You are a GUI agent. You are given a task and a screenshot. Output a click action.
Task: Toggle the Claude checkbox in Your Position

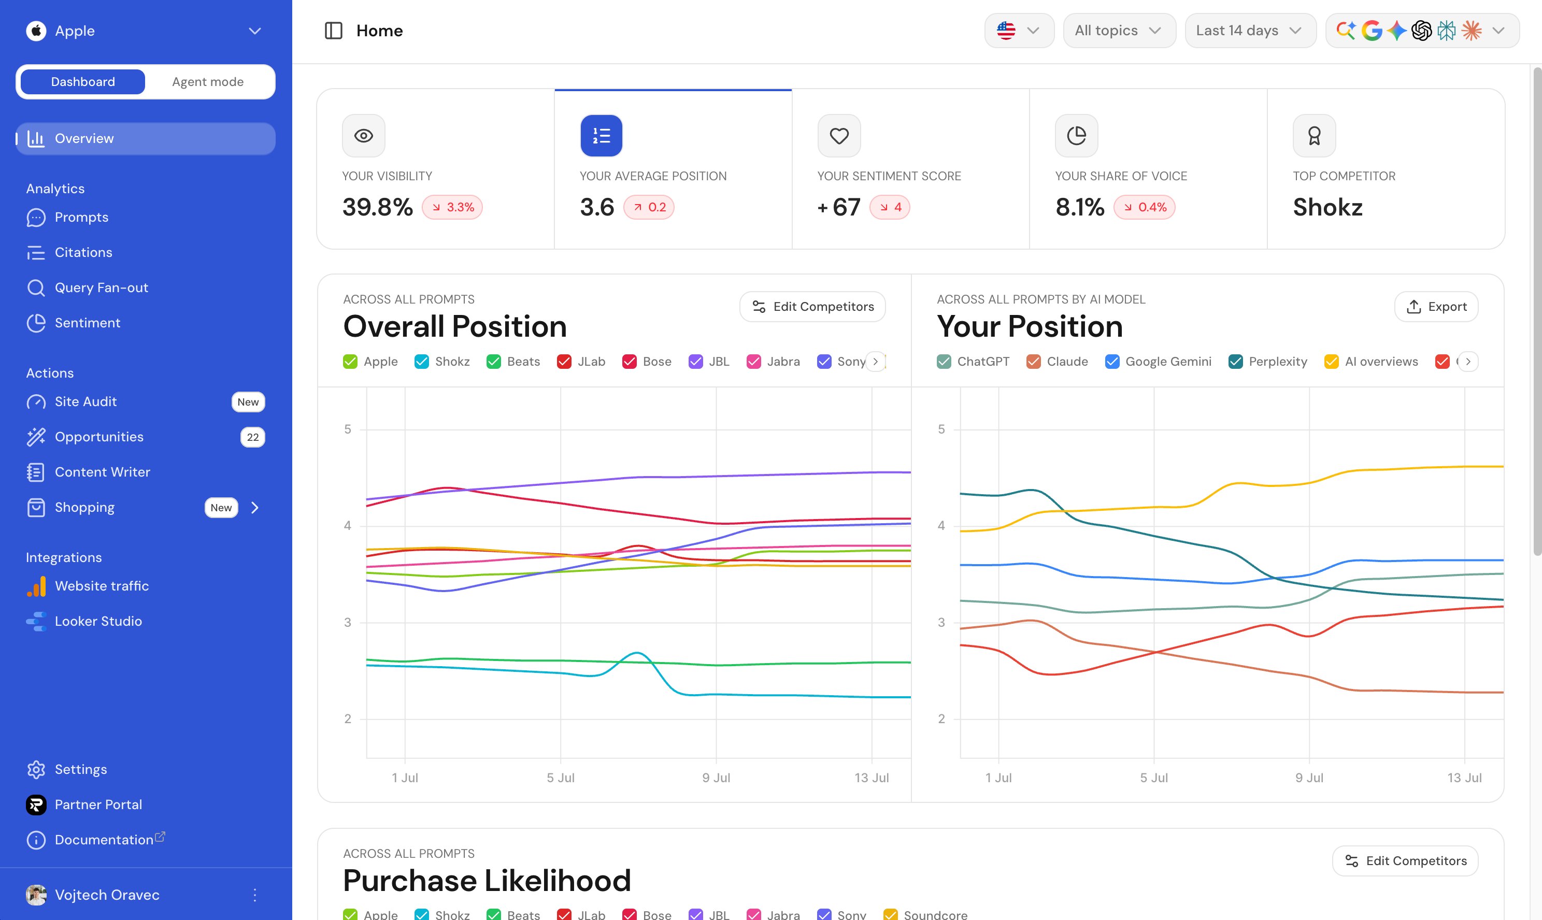point(1034,362)
